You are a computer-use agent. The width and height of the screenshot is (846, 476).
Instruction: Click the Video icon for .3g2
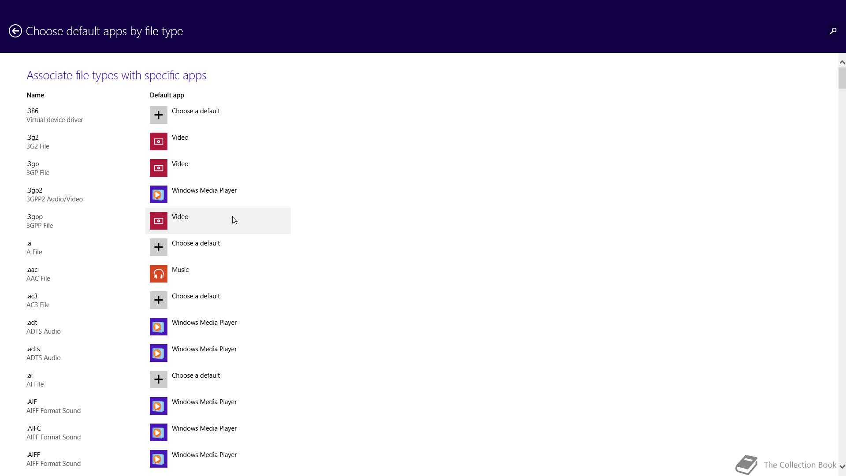tap(159, 141)
